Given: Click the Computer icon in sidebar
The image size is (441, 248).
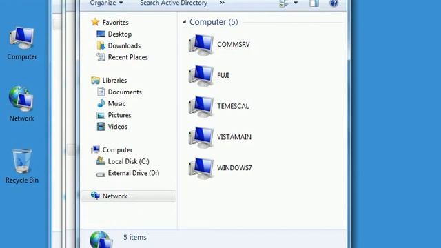Looking at the screenshot, I should click(x=95, y=149).
